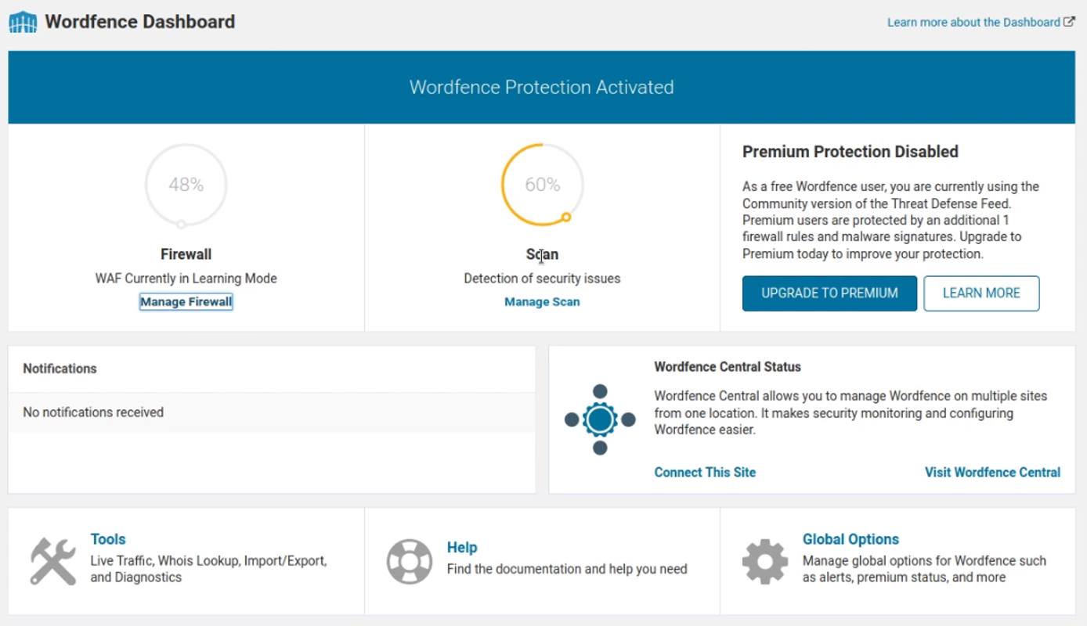The height and width of the screenshot is (626, 1087).
Task: Open Manage Scan
Action: (x=542, y=301)
